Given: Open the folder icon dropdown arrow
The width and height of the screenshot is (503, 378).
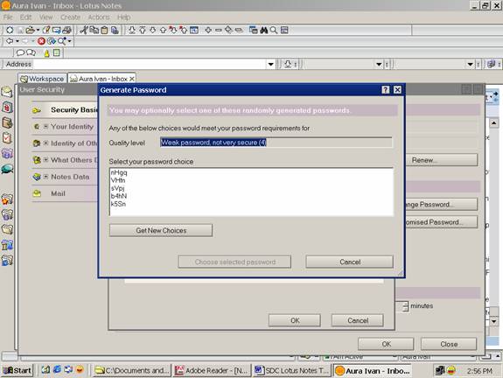Looking at the screenshot, I should pyautogui.click(x=38, y=30).
